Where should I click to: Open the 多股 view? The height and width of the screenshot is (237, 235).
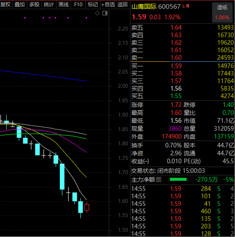tap(34, 5)
